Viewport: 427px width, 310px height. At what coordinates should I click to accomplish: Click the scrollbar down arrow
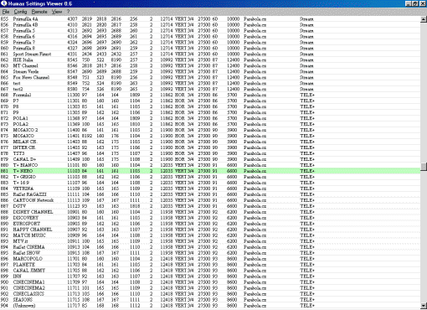coord(424,306)
